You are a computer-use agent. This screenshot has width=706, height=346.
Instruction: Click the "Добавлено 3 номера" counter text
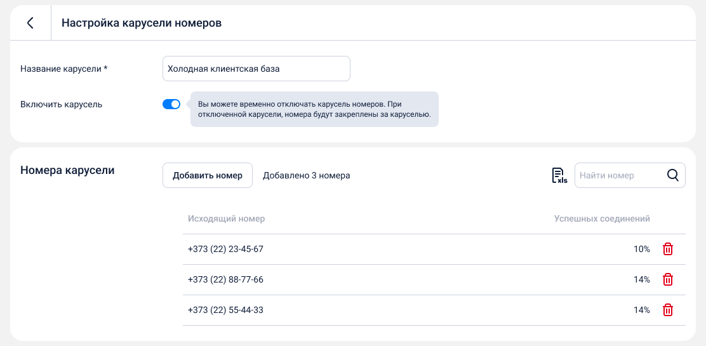click(306, 176)
